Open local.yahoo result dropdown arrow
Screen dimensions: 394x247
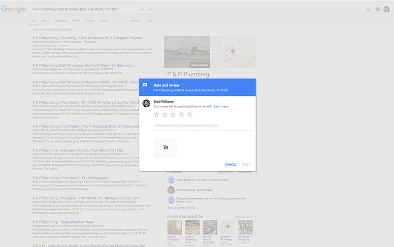115,130
